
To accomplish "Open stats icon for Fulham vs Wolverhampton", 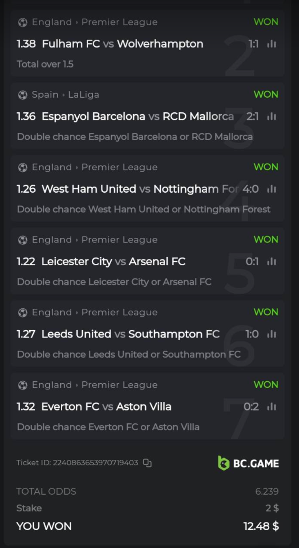I will [272, 44].
